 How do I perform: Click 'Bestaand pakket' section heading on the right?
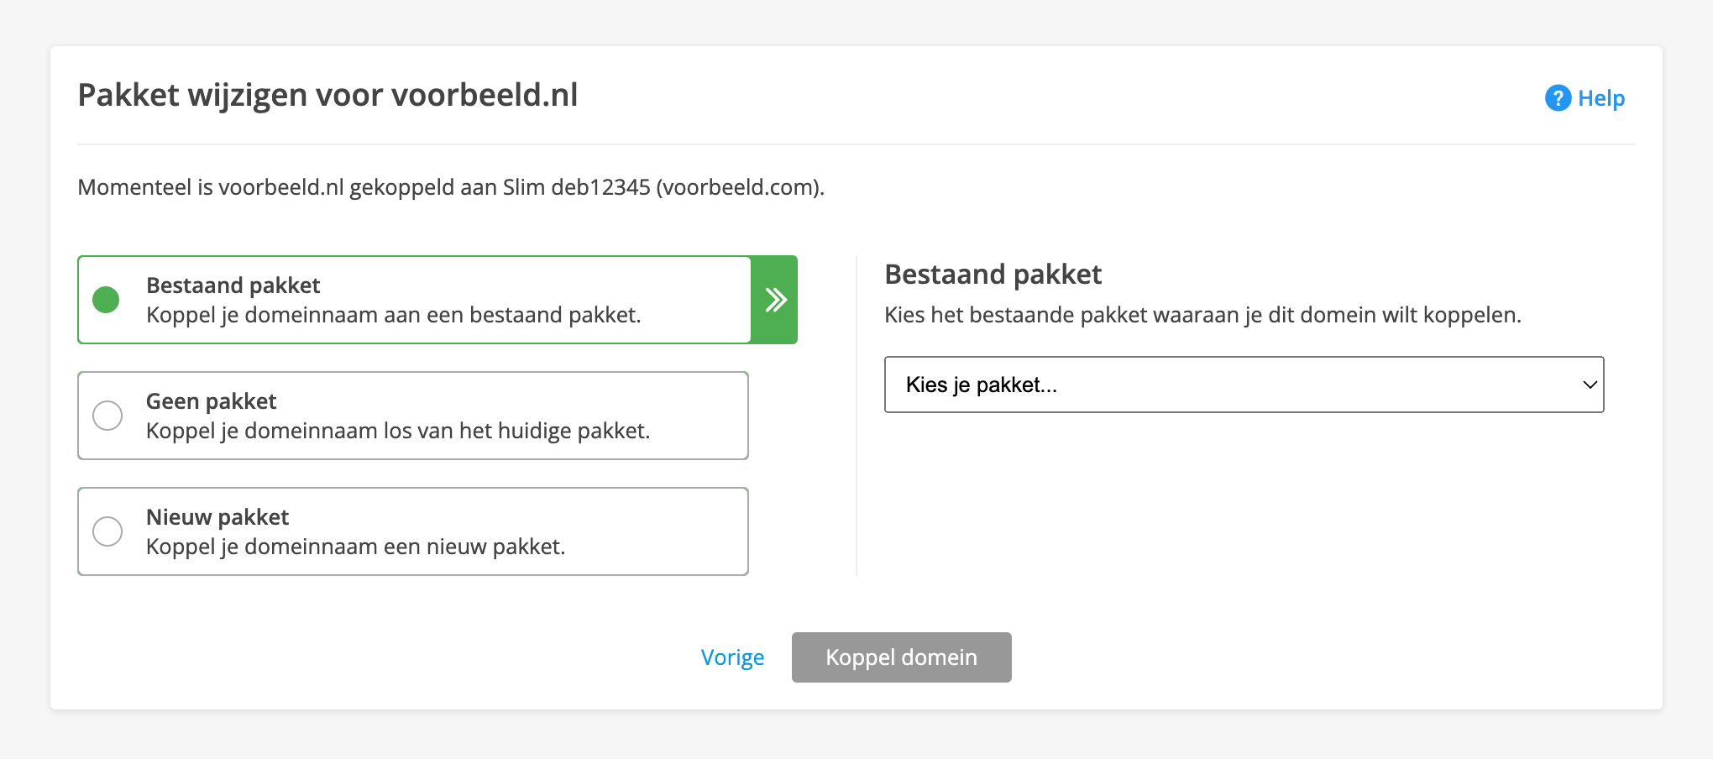point(993,274)
